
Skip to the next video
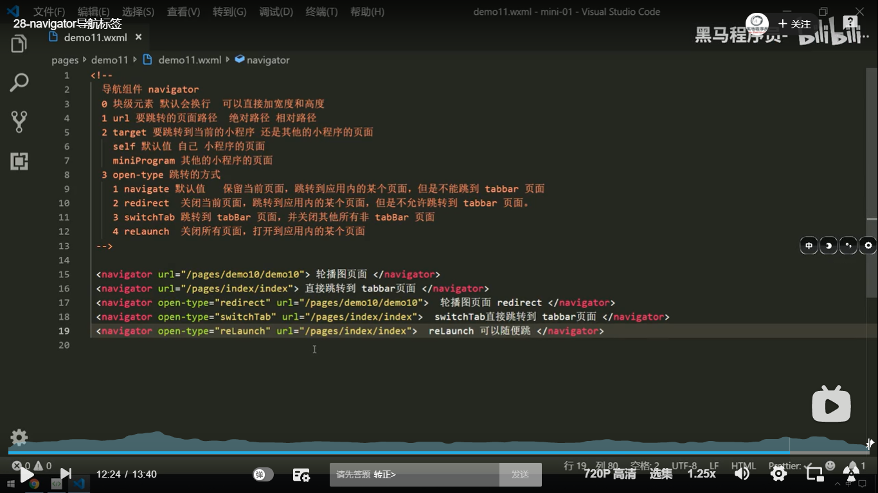coord(66,474)
